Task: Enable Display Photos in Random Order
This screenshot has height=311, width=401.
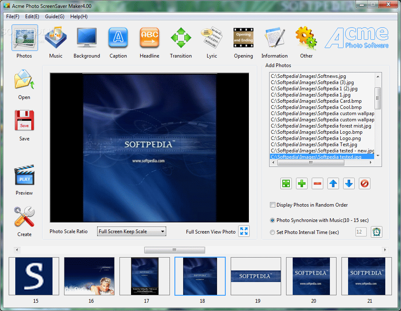Action: click(272, 205)
